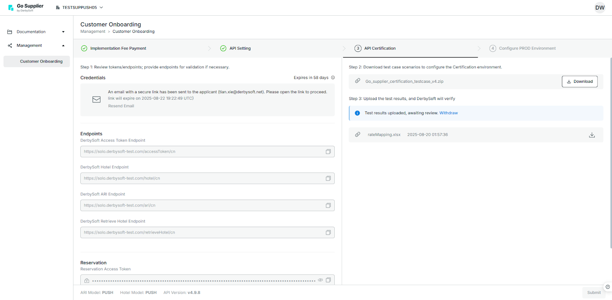Viewport: 612px width, 300px height.
Task: Click the Retrieve Hotel Endpoint field
Action: pos(207,232)
